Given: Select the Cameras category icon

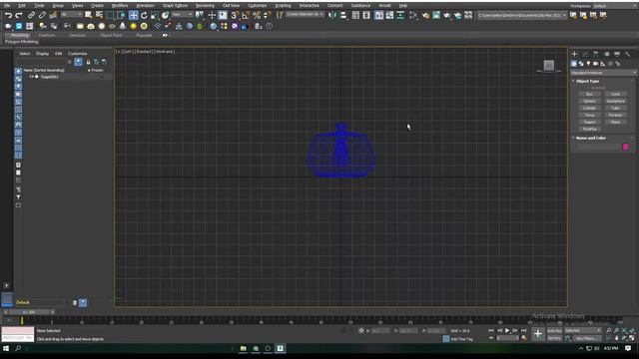Looking at the screenshot, I should [x=596, y=64].
